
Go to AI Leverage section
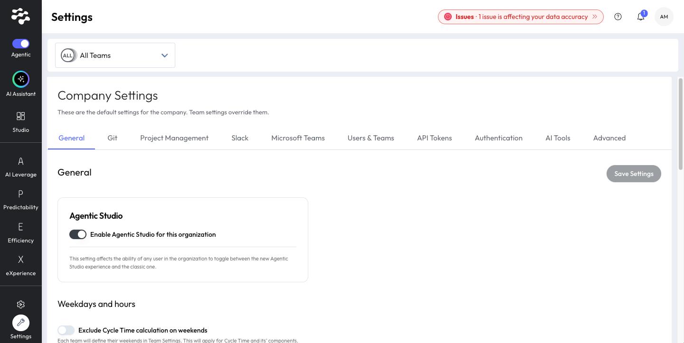pyautogui.click(x=21, y=167)
